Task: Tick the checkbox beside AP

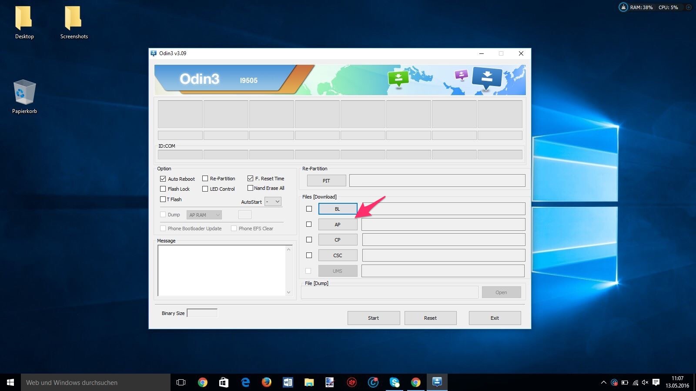Action: tap(309, 224)
